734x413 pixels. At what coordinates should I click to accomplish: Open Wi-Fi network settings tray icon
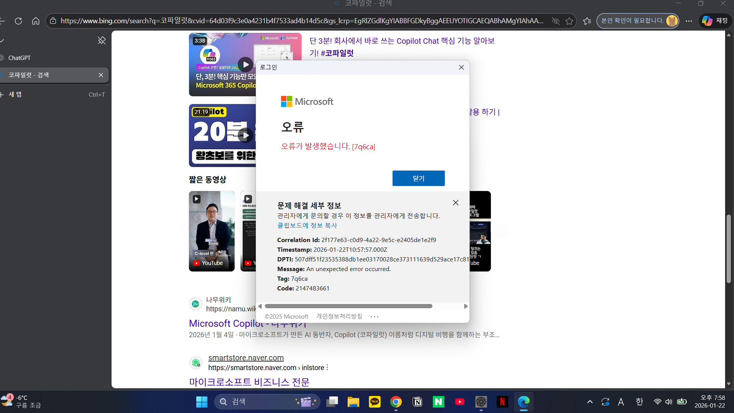coord(657,402)
